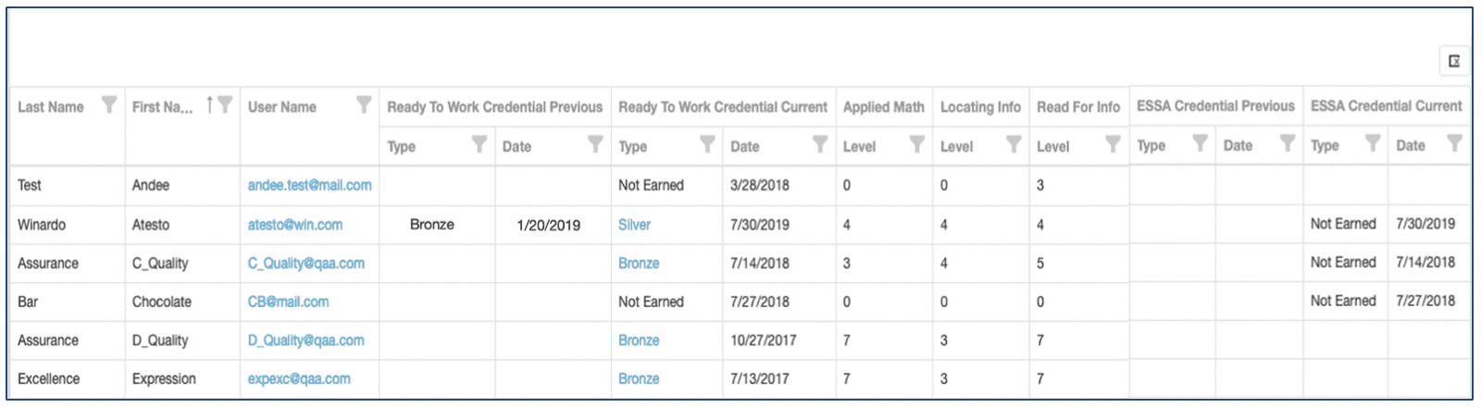Click the Last Name column header
Viewport: 1481px width, 407px height.
click(51, 107)
